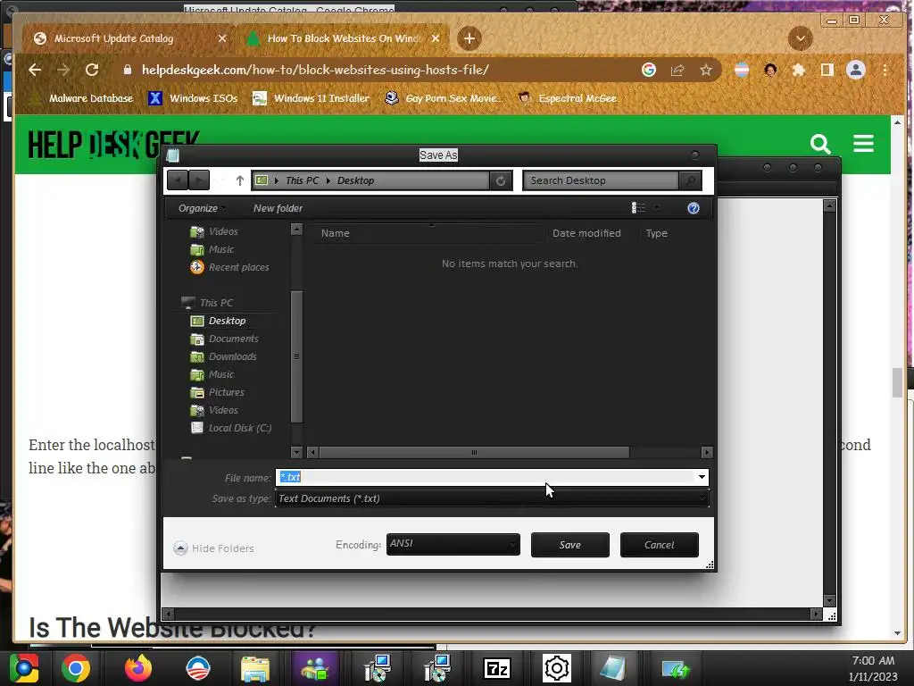914x686 pixels.
Task: Click taskbar clock showing 7:00 AM
Action: pyautogui.click(x=873, y=668)
